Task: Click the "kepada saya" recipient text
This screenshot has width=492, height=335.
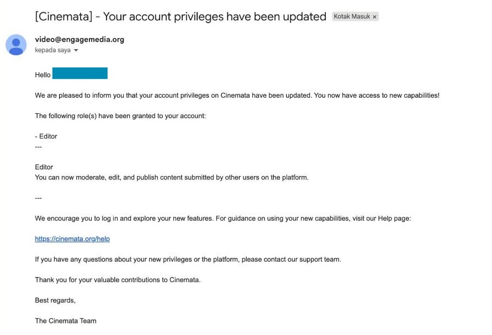Action: pyautogui.click(x=52, y=50)
